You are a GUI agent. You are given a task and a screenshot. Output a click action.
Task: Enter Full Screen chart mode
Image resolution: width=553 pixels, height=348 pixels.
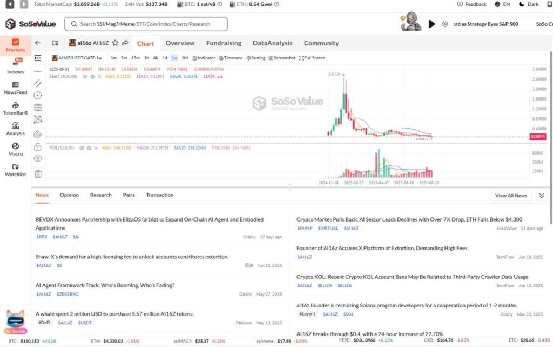(312, 58)
